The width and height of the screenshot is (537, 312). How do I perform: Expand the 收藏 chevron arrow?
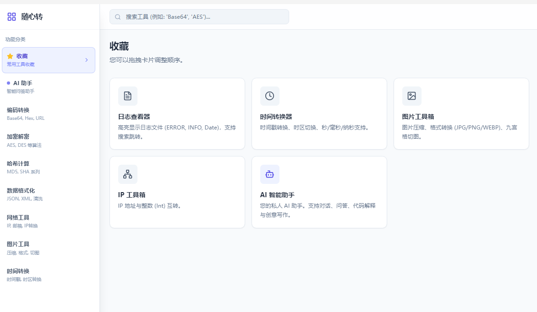click(87, 60)
